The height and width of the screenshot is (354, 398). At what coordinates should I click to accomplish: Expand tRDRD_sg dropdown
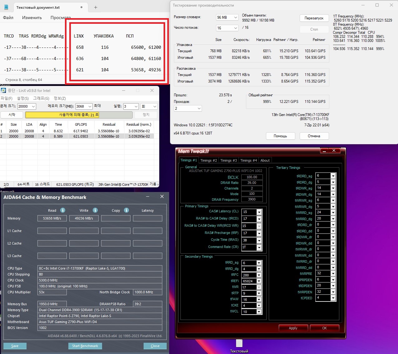333,176
